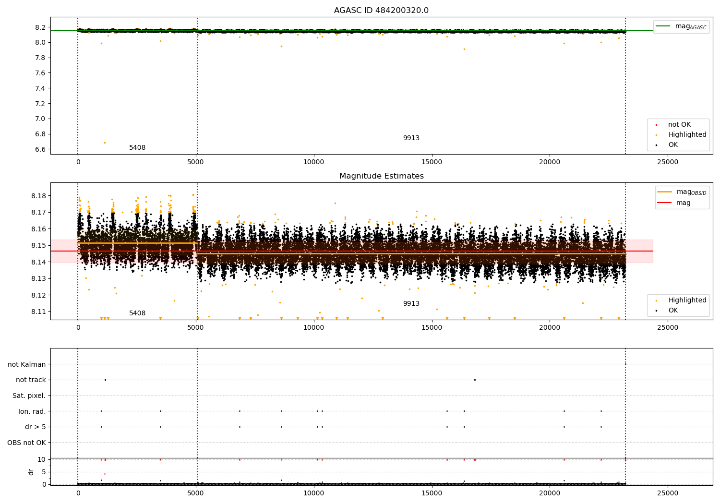The height and width of the screenshot is (504, 720).
Task: Click the orange Highlighted marker in top legend
Action: tap(657, 135)
